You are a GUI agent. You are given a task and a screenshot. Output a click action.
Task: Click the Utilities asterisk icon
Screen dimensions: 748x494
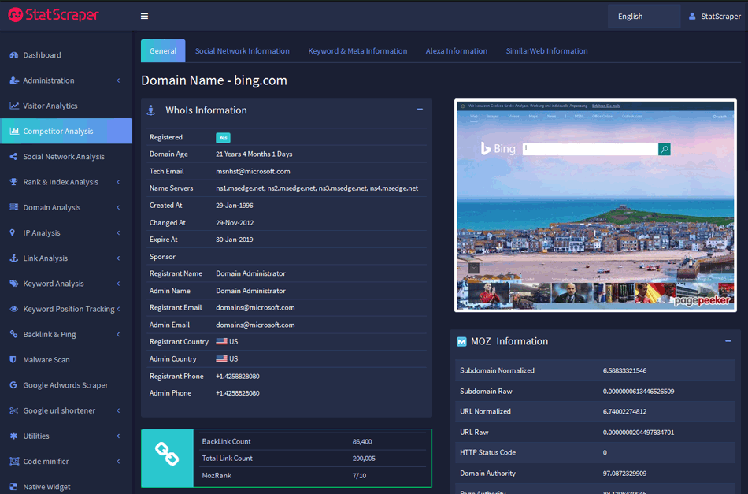click(13, 436)
